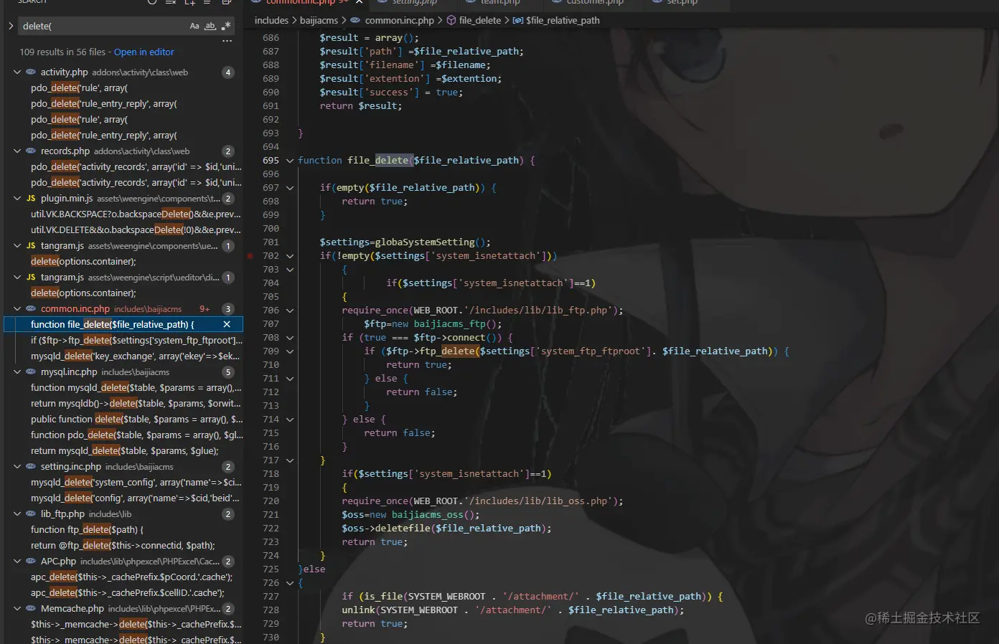Click PHP file icon of APC.php

coord(31,562)
